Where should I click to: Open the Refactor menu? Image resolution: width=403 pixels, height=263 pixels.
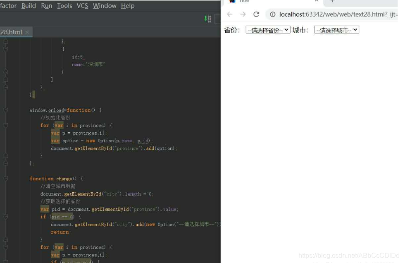(x=8, y=6)
